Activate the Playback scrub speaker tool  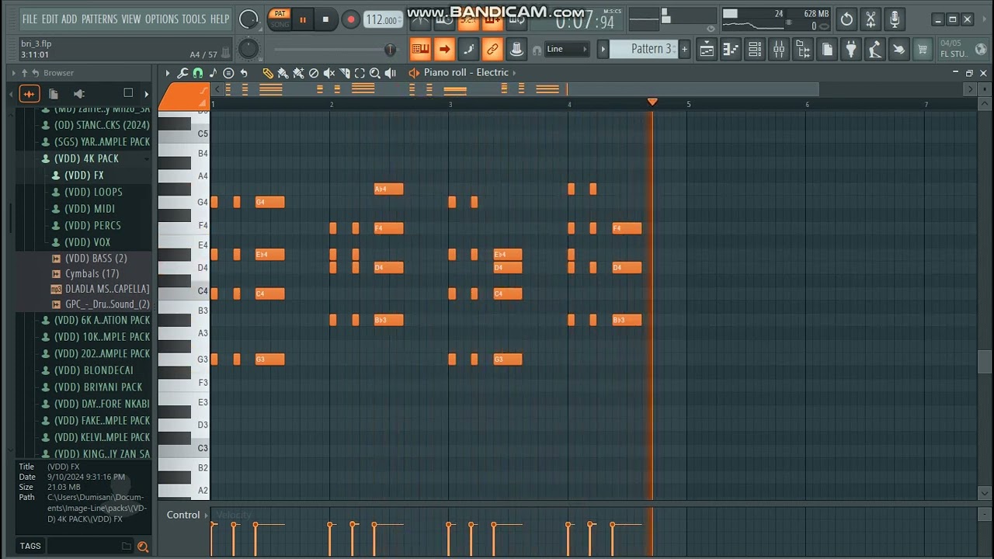(391, 73)
